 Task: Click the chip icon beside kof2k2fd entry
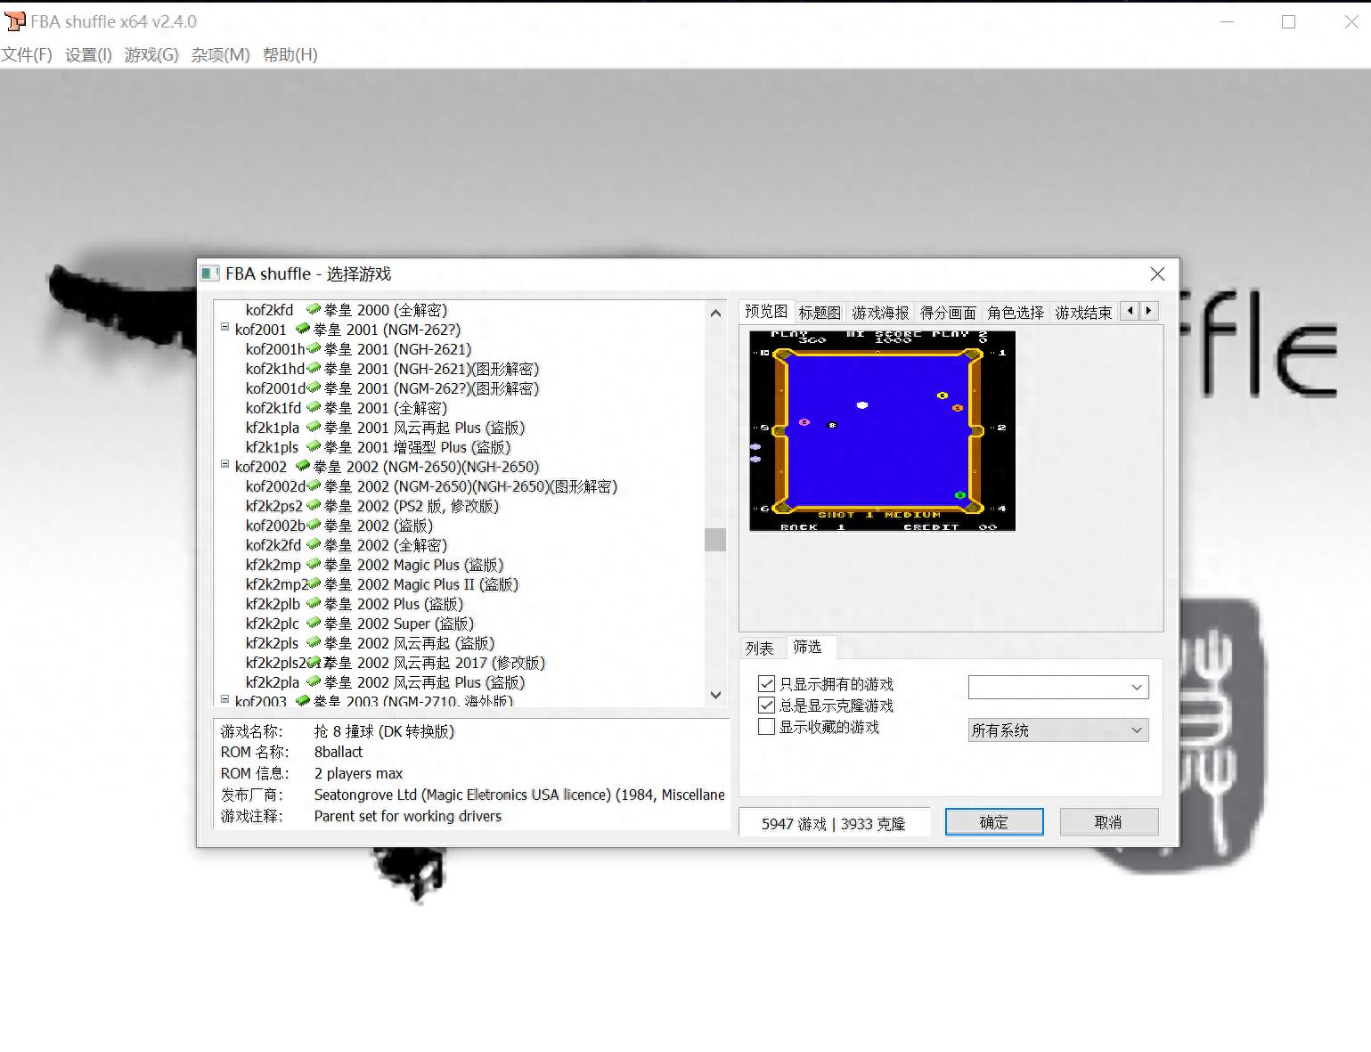coord(314,544)
